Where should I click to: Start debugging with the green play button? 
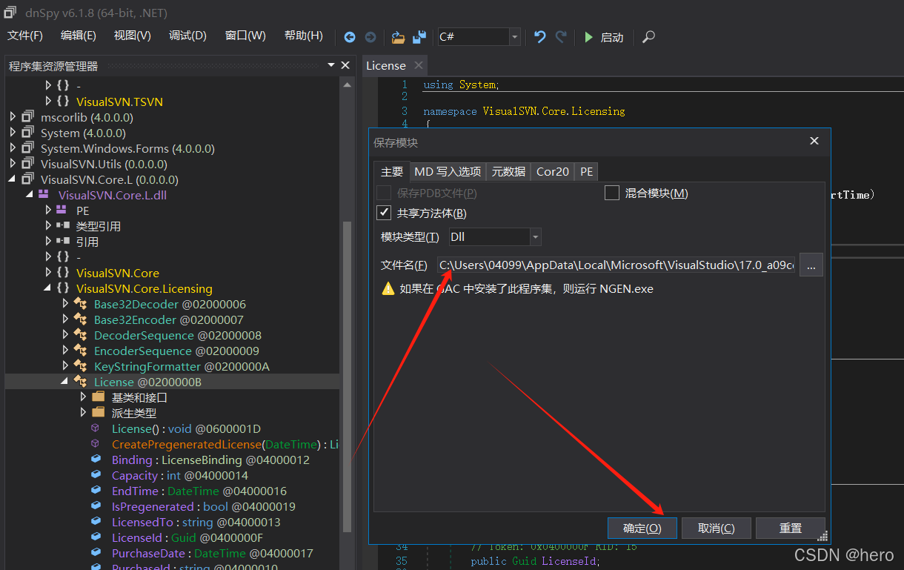click(x=589, y=37)
